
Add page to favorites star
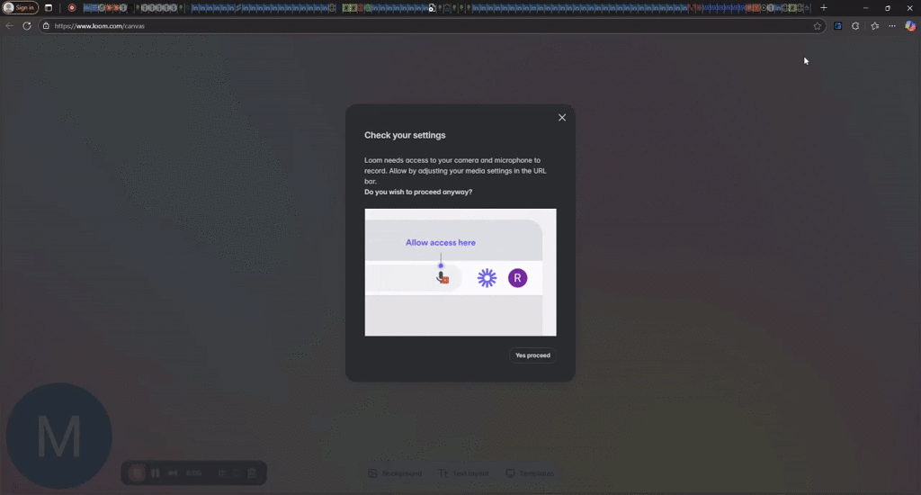click(x=817, y=26)
